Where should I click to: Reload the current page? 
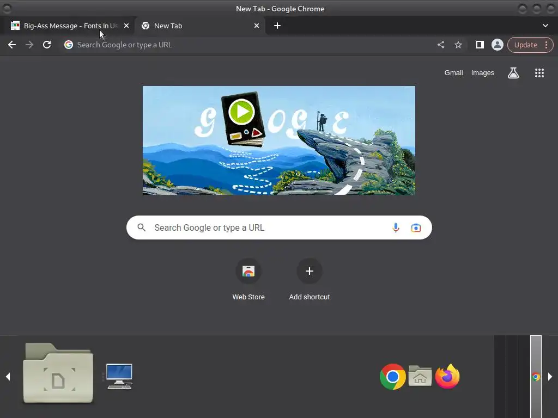[x=47, y=45]
